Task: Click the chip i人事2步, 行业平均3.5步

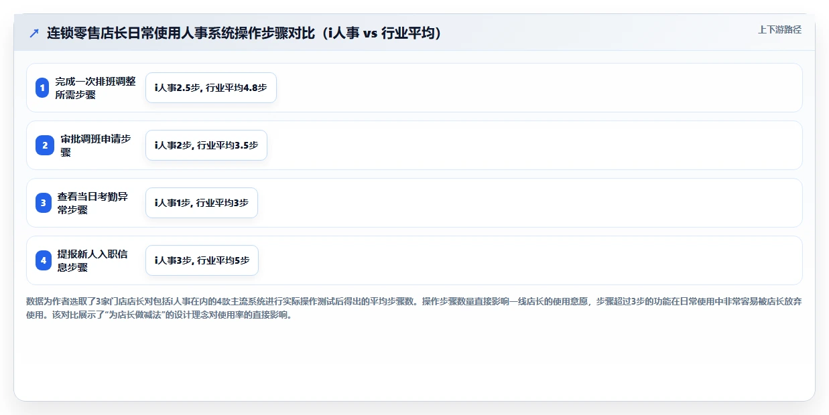Action: point(206,145)
